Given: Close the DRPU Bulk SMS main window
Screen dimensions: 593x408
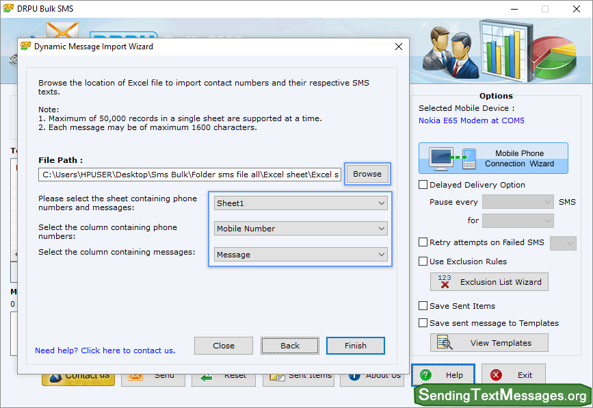Looking at the screenshot, I should click(x=577, y=9).
